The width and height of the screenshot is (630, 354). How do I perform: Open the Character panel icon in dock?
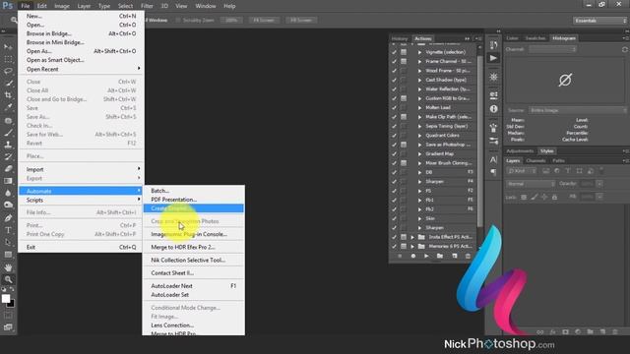click(x=493, y=159)
